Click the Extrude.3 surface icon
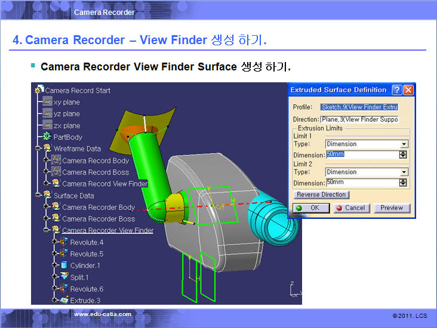This screenshot has width=437, height=328. pyautogui.click(x=64, y=301)
